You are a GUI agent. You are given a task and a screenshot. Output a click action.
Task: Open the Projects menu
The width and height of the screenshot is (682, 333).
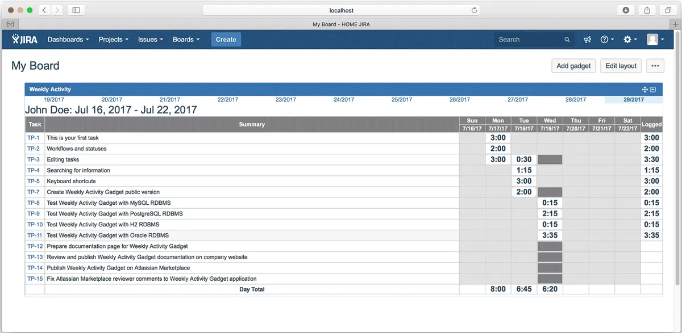pos(114,39)
